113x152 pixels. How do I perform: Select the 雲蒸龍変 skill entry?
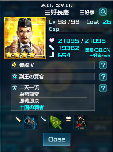click(29, 94)
